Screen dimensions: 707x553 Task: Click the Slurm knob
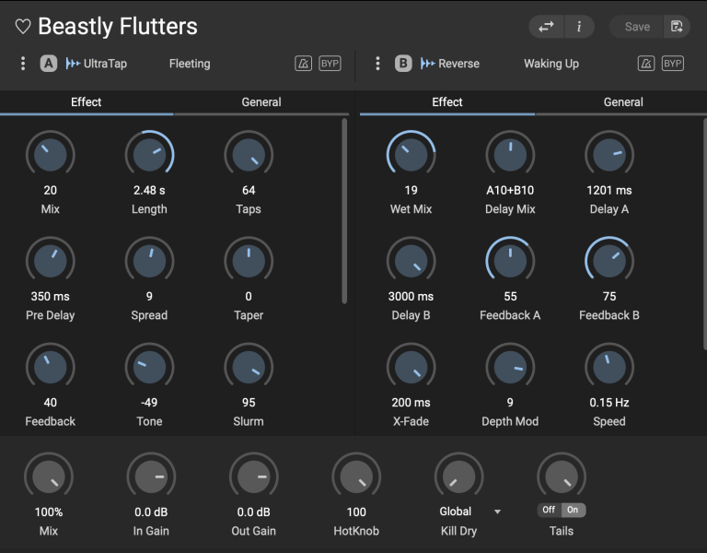[249, 367]
